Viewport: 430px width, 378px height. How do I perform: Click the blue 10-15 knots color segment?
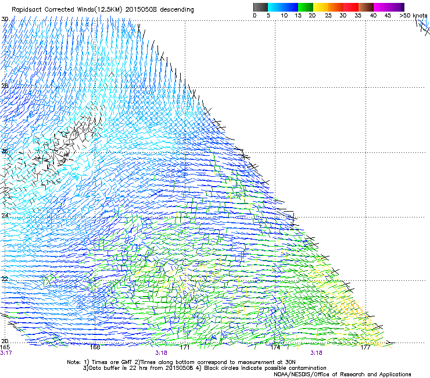click(x=291, y=7)
